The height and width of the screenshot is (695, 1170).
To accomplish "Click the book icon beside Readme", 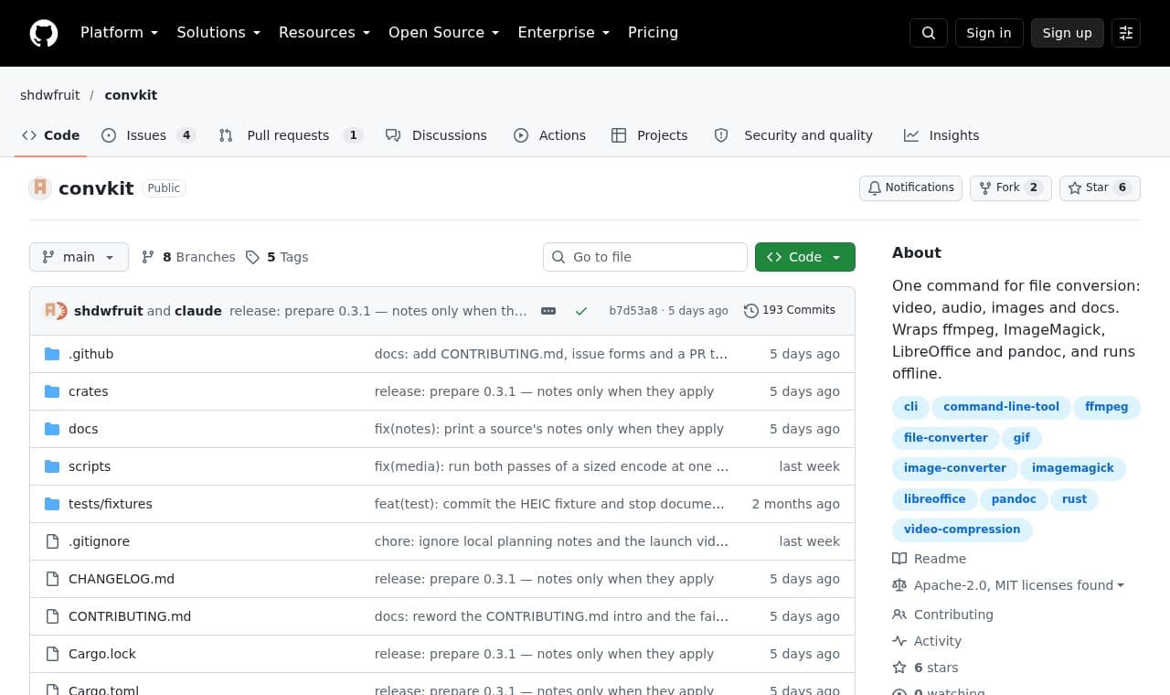I will point(899,559).
